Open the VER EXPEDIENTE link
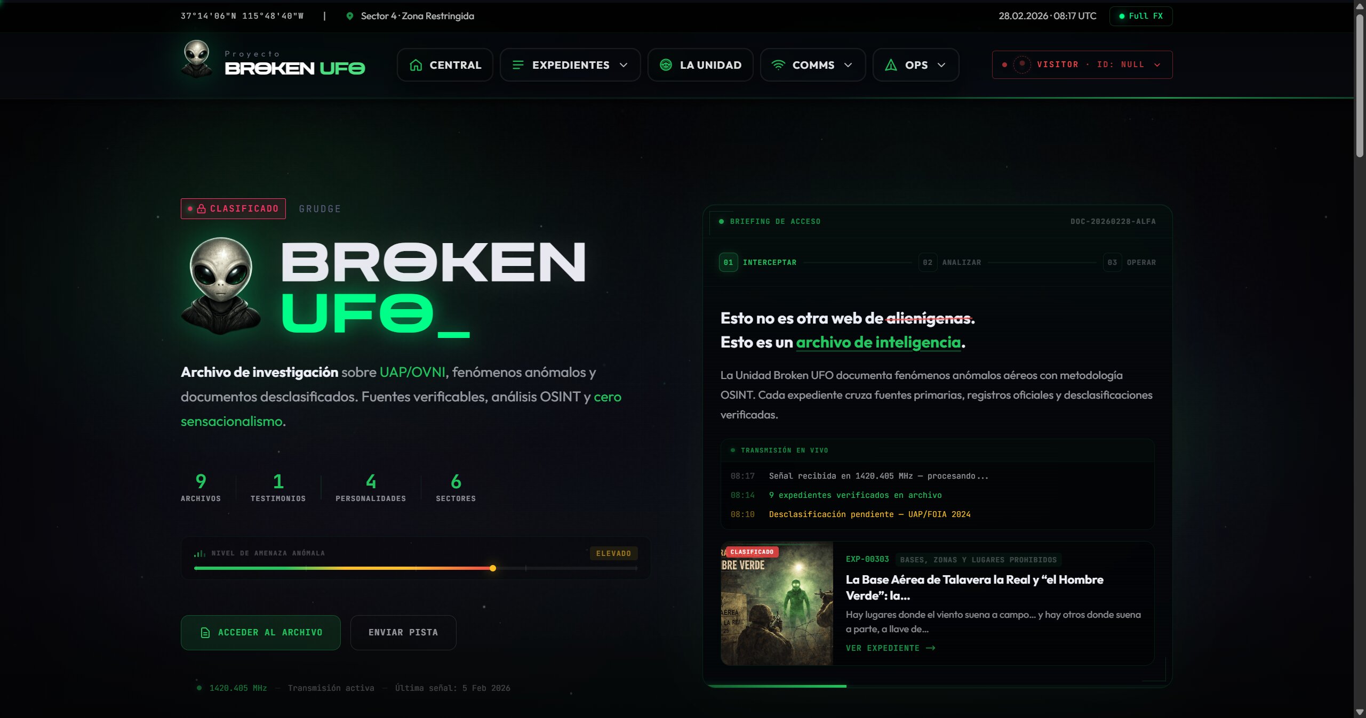Viewport: 1366px width, 718px height. point(891,648)
